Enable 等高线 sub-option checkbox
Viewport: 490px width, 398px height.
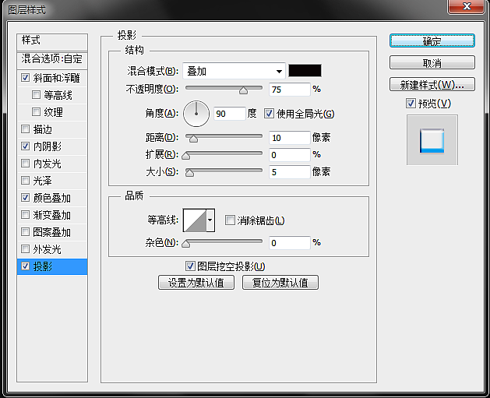tap(37, 95)
